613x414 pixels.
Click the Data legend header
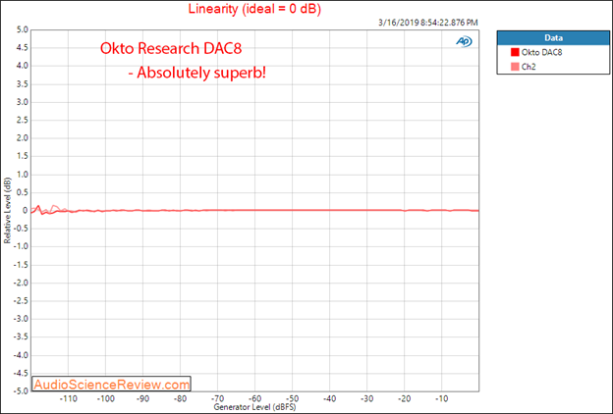click(x=553, y=38)
